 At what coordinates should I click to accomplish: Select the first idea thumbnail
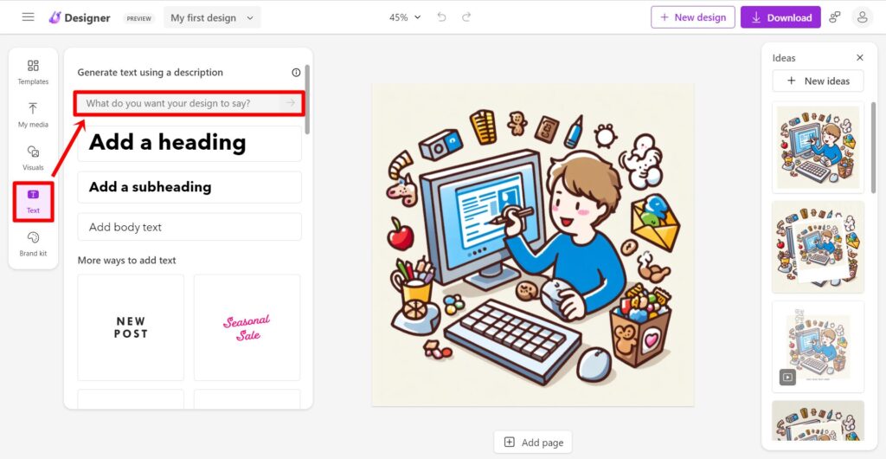pos(819,147)
